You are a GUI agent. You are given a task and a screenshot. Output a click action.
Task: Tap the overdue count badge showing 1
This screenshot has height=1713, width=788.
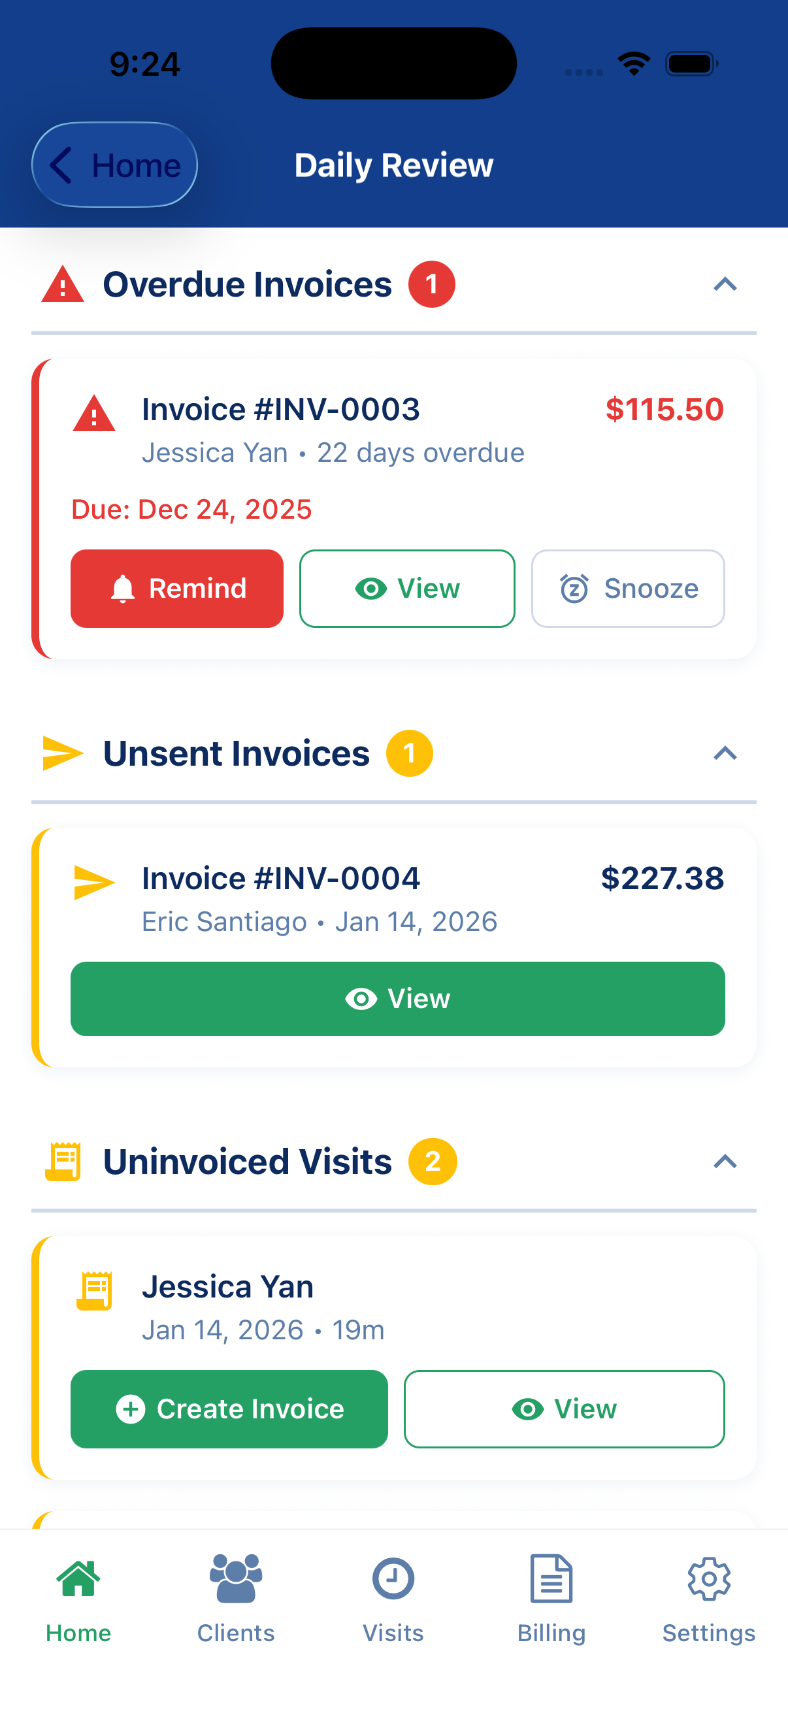432,285
